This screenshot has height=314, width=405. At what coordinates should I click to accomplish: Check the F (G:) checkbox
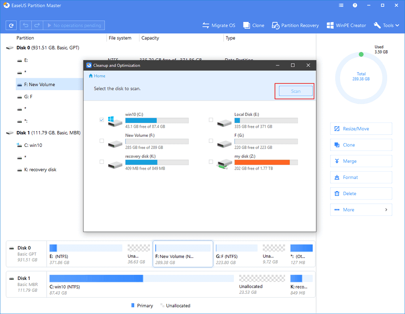pos(211,141)
